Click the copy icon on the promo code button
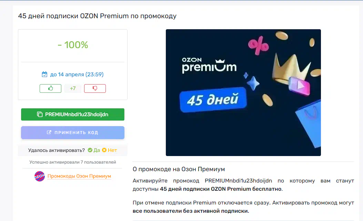The height and width of the screenshot is (221, 363). tap(40, 114)
